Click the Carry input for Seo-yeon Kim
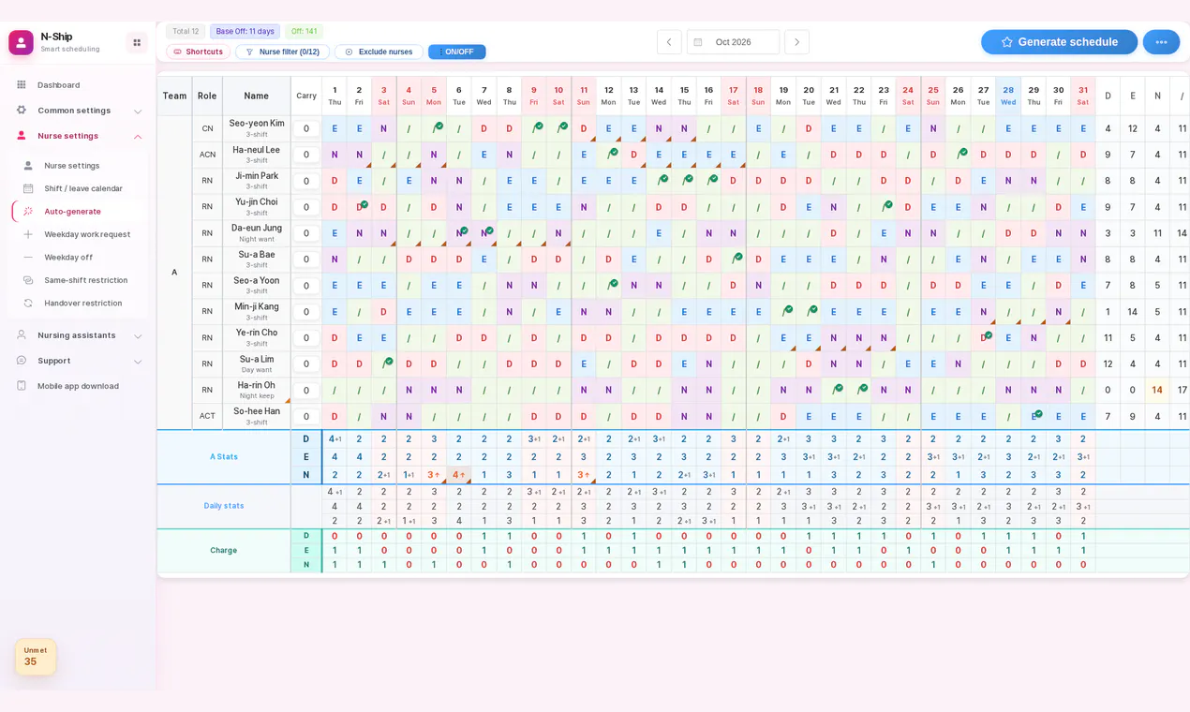 tap(306, 128)
